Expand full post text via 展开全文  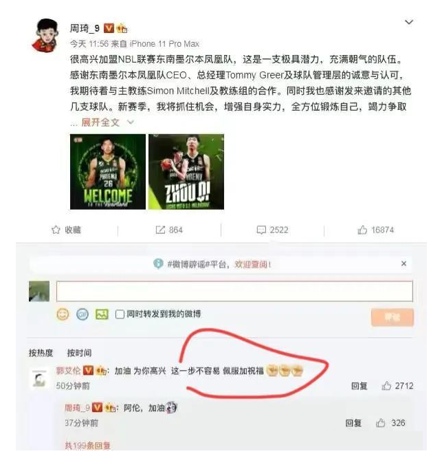click(x=100, y=122)
